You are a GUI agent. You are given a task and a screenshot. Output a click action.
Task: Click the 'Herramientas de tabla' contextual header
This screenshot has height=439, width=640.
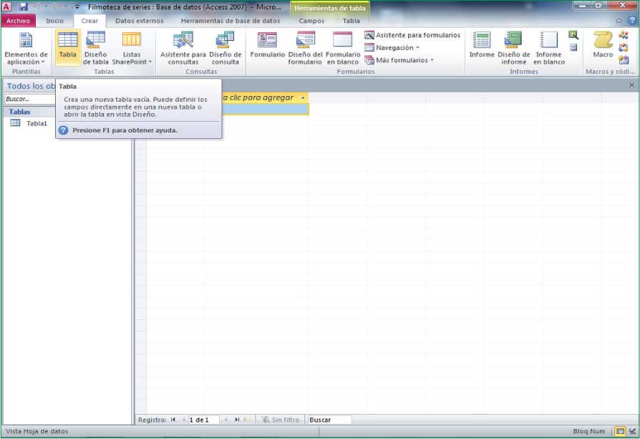[x=330, y=8]
